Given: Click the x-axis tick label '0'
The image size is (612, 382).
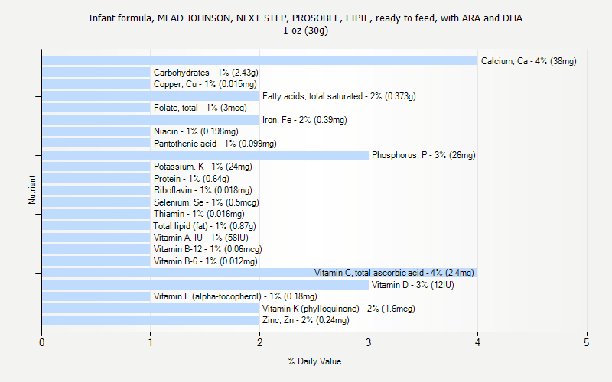Looking at the screenshot, I should tap(42, 342).
